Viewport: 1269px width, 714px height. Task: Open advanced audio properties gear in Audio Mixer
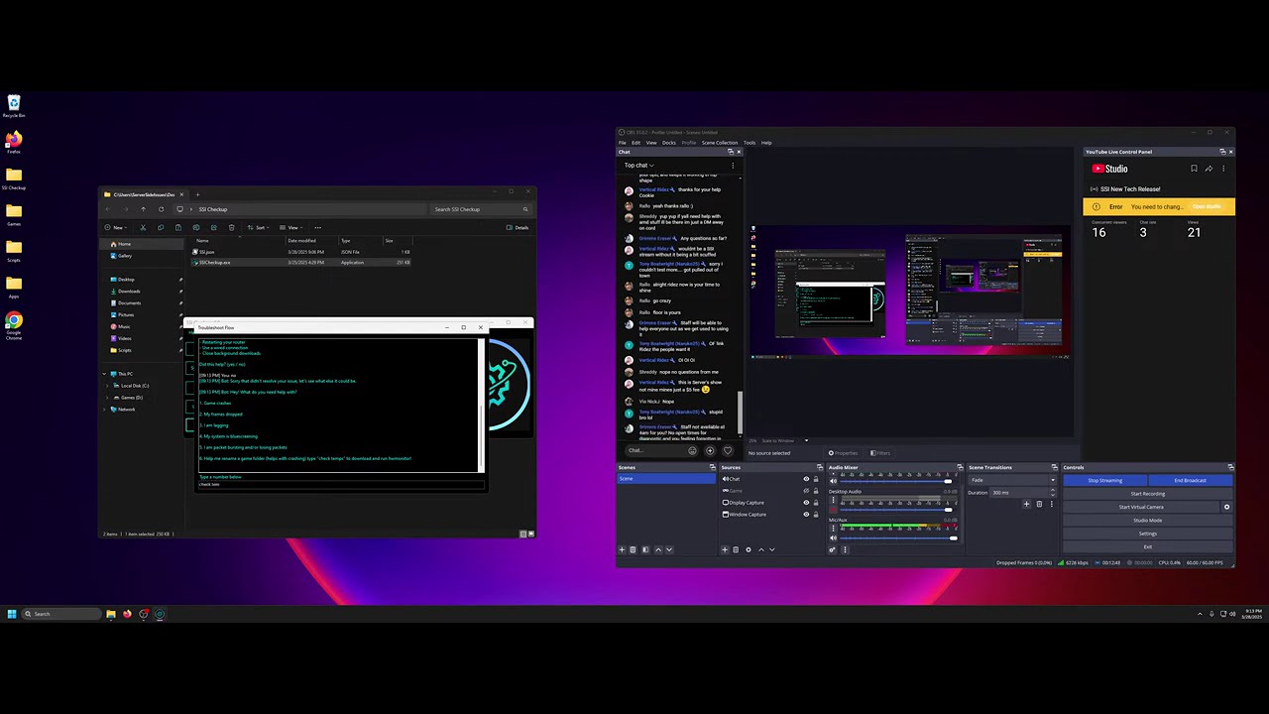click(x=833, y=549)
